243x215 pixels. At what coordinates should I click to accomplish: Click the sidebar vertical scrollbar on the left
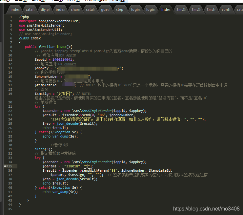[1, 122]
